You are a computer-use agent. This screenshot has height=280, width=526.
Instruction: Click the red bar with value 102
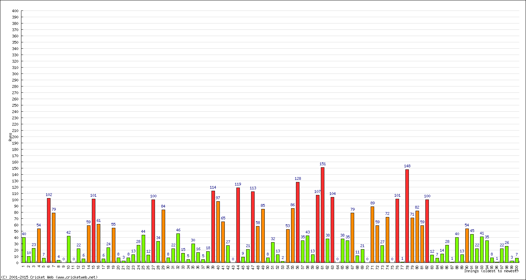(x=49, y=230)
